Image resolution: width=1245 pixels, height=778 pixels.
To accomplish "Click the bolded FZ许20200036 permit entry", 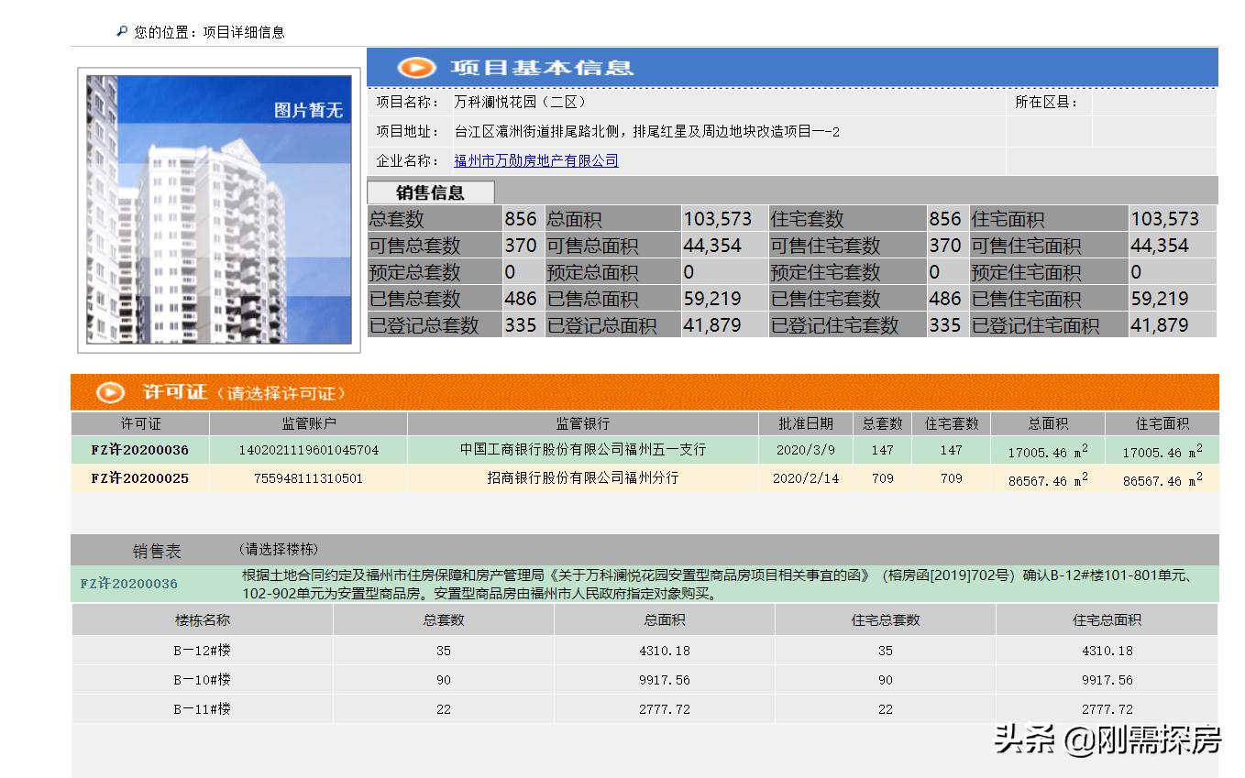I will click(139, 450).
